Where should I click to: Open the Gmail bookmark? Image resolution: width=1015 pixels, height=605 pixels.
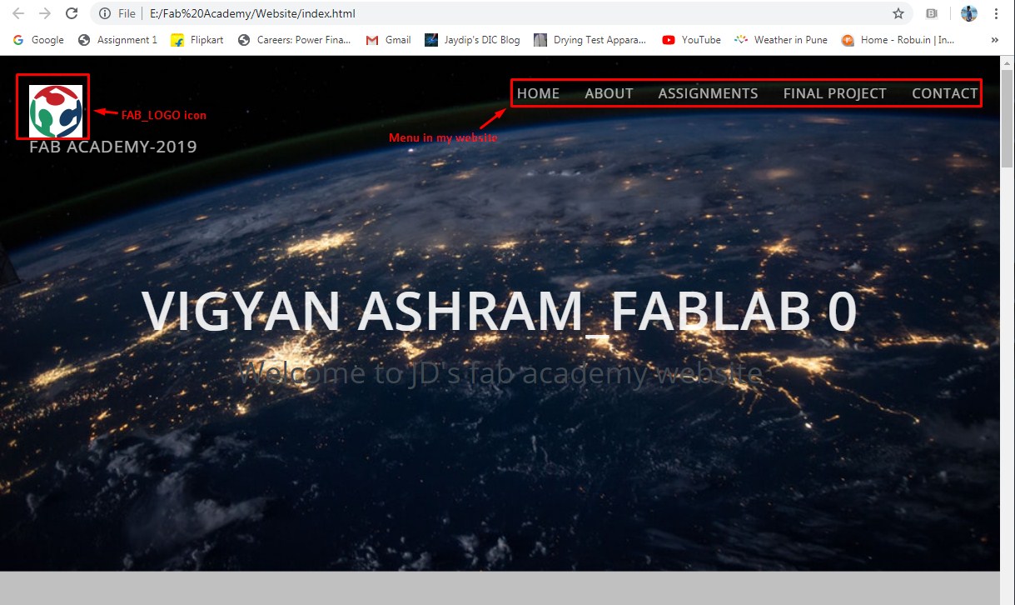[389, 39]
